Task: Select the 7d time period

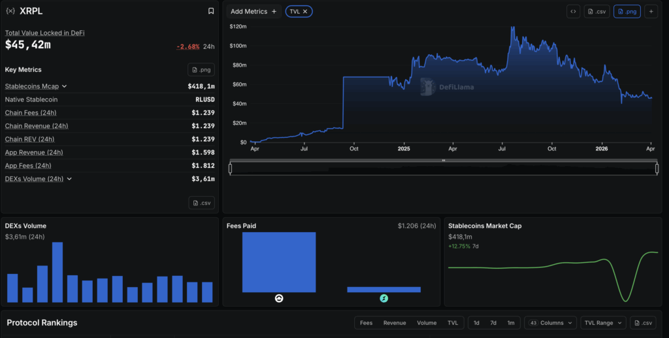Action: tap(493, 323)
